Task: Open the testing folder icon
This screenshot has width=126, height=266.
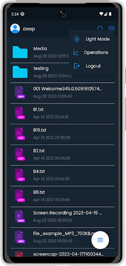Action: 20,72
